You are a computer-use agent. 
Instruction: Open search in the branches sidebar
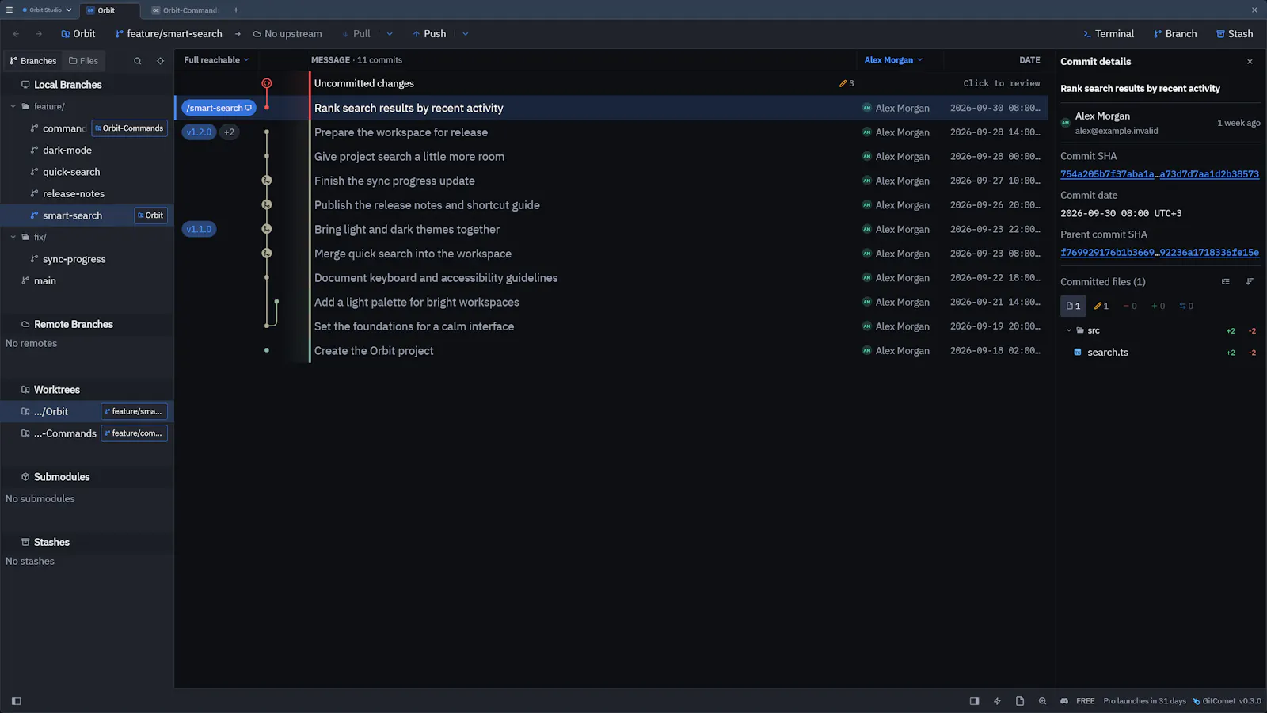pos(138,61)
